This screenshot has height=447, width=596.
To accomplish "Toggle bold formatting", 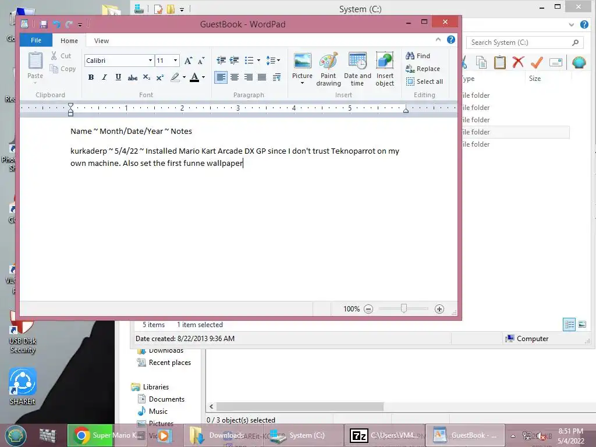I will pyautogui.click(x=91, y=77).
